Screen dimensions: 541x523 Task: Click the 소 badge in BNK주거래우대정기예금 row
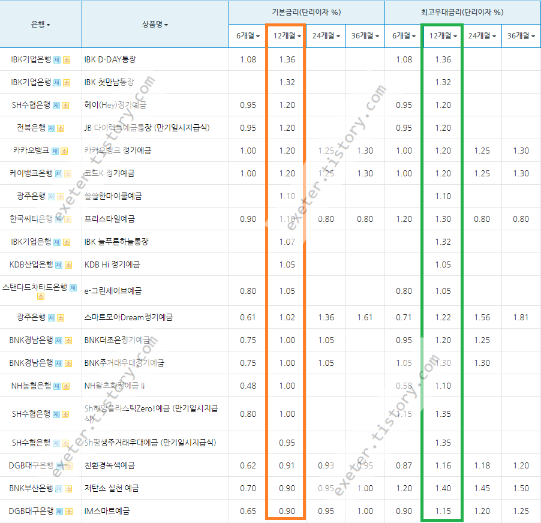pyautogui.click(x=68, y=363)
